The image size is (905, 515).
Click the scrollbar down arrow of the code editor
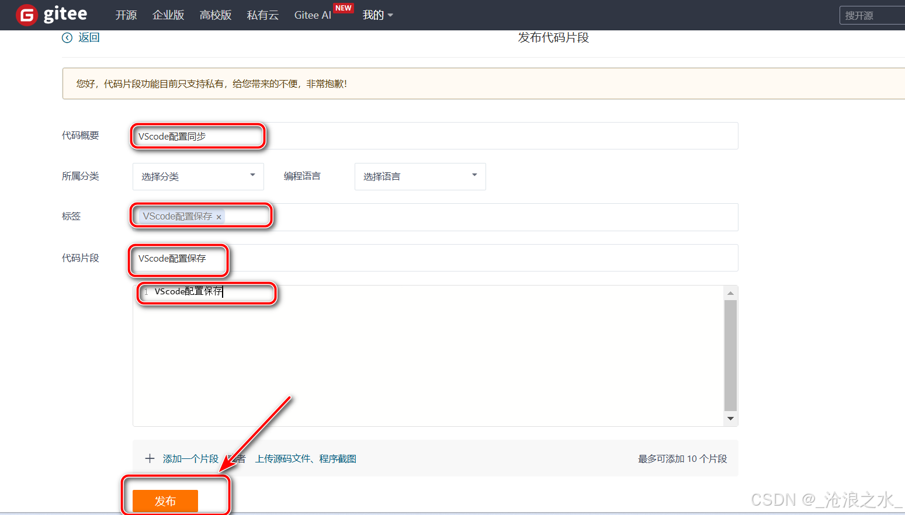pyautogui.click(x=730, y=419)
